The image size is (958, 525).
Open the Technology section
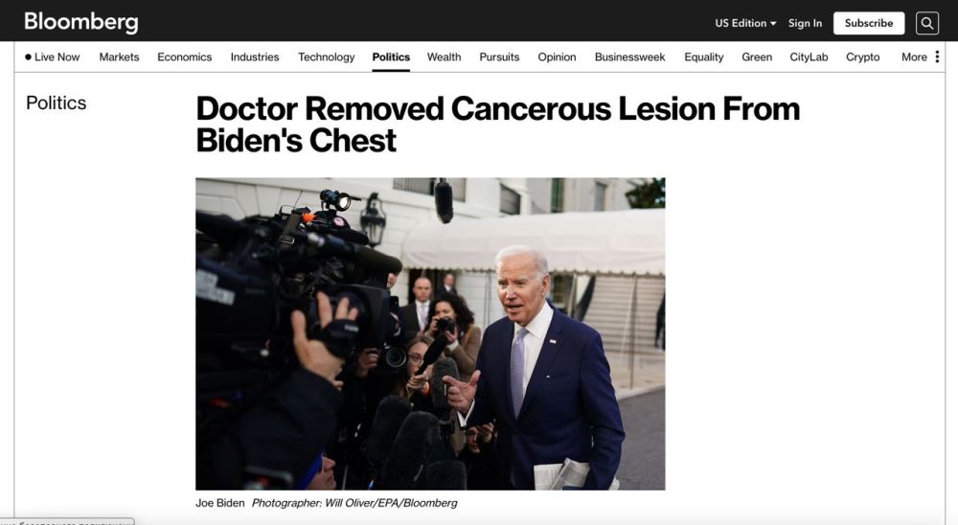pyautogui.click(x=327, y=57)
